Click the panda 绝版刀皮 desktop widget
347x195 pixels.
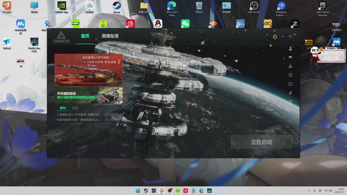point(327,55)
